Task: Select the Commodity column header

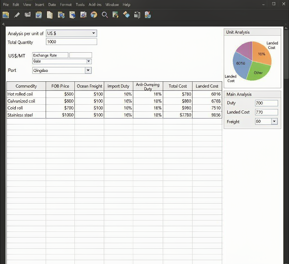Action: (26, 86)
